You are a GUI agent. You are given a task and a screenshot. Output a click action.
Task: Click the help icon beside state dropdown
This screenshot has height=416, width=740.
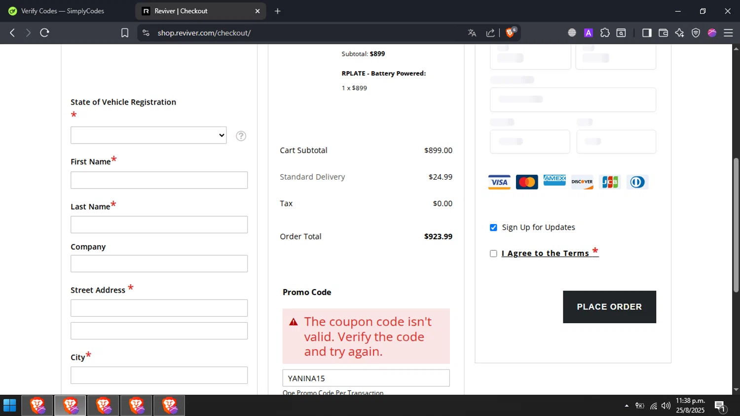click(241, 136)
